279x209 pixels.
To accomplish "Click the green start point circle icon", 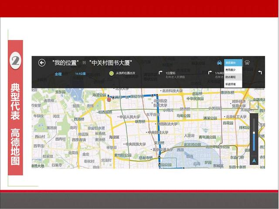I will coord(112,73).
